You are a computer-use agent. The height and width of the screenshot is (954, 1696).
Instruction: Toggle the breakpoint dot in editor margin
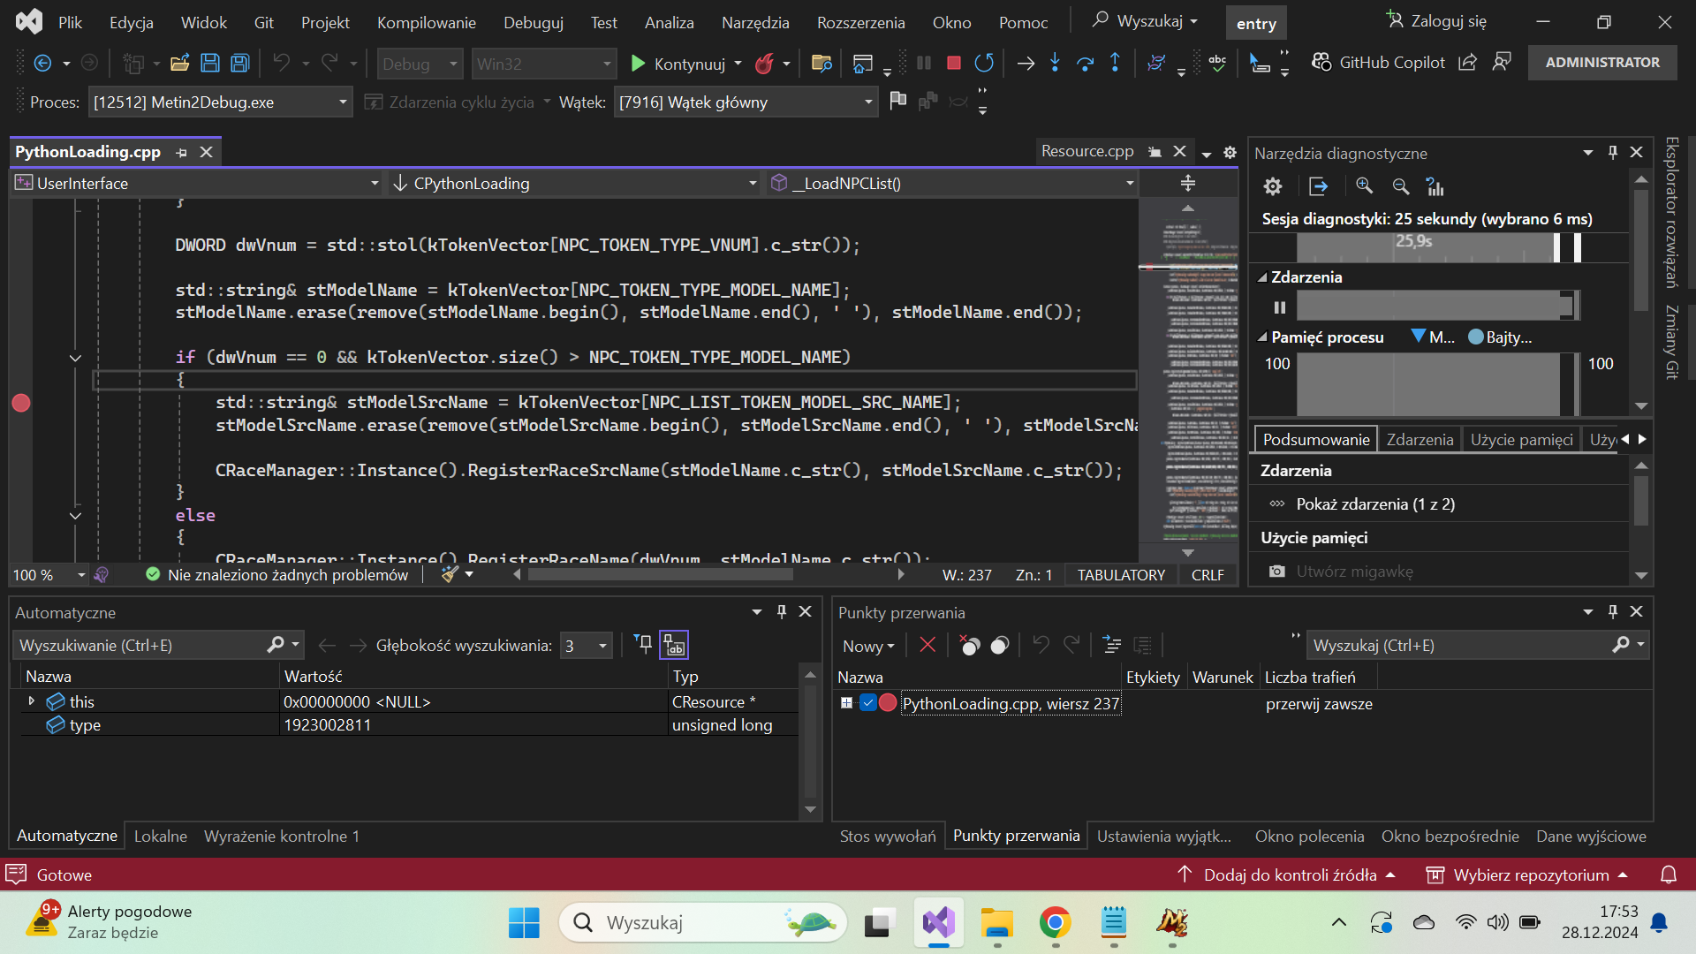[x=21, y=403]
